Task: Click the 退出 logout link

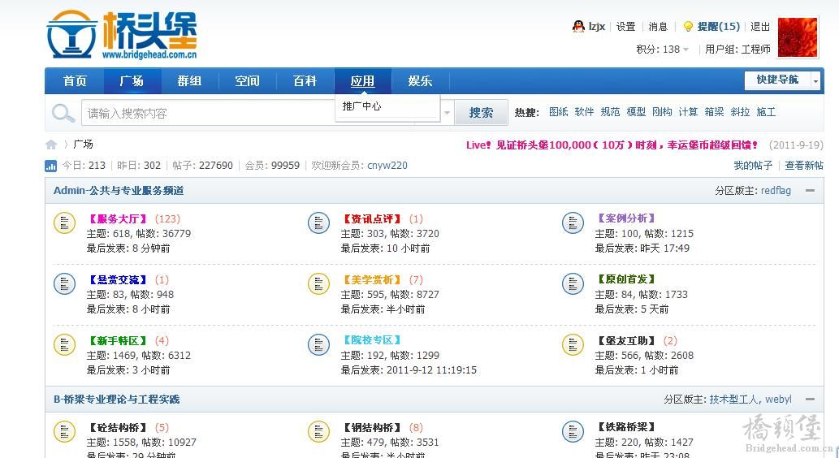Action: click(759, 26)
